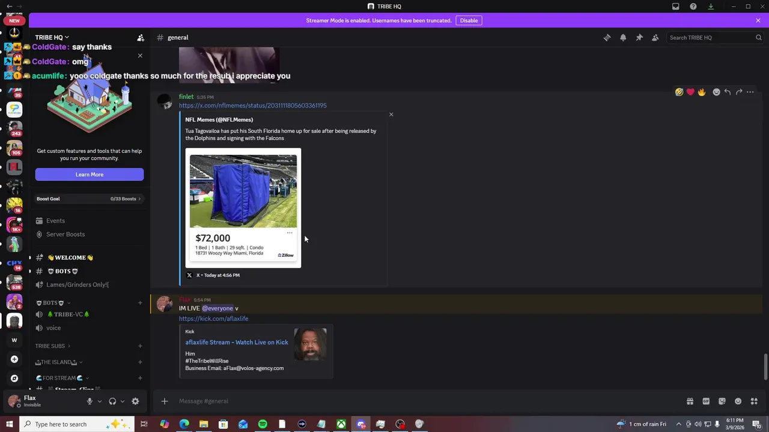Disable Streamer Mode from the banner
769x432 pixels.
pyautogui.click(x=469, y=20)
